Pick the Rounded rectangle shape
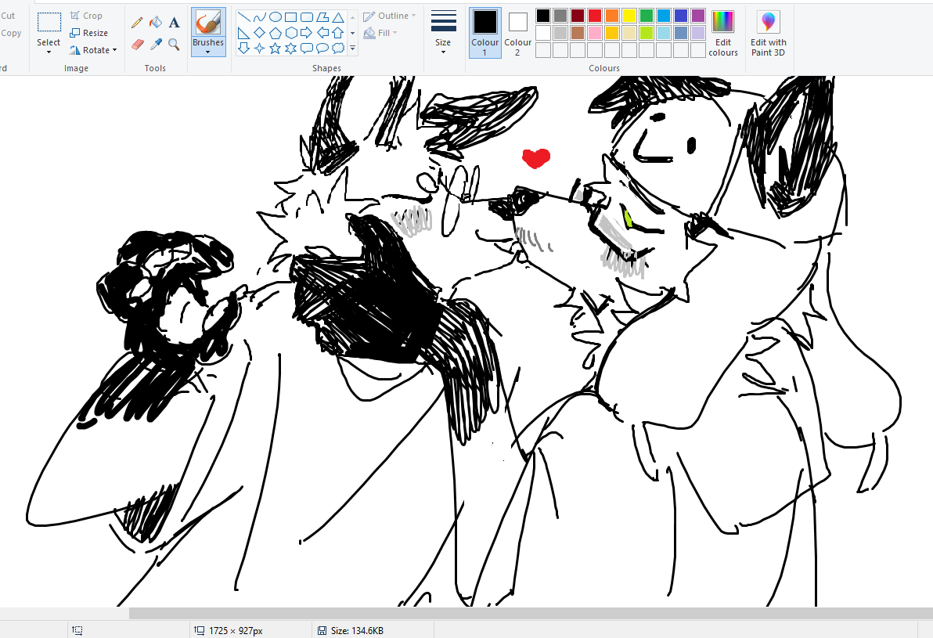 (x=307, y=17)
